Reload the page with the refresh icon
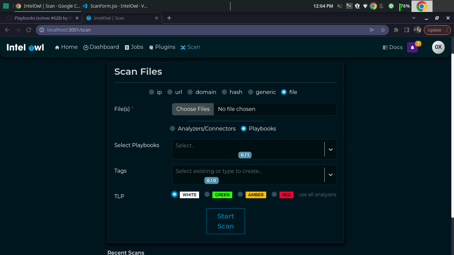This screenshot has height=255, width=454. 29,30
